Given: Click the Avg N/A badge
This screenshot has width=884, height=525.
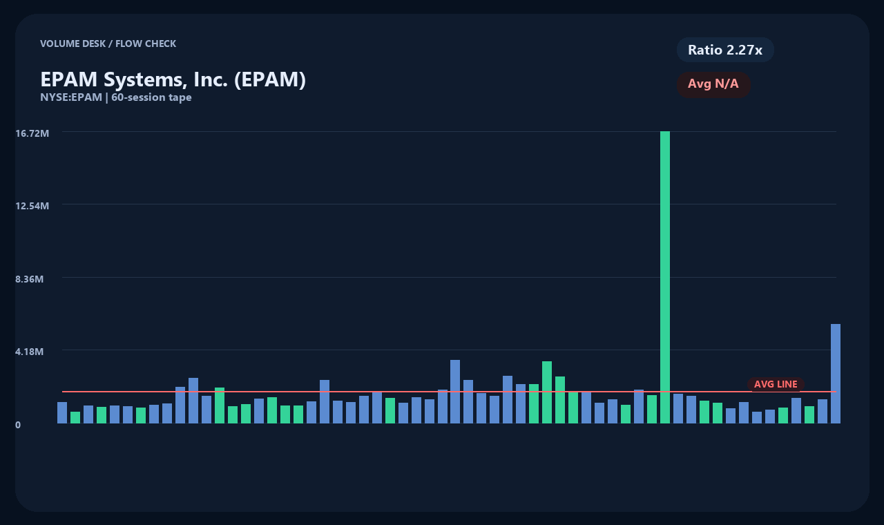Looking at the screenshot, I should coord(713,84).
